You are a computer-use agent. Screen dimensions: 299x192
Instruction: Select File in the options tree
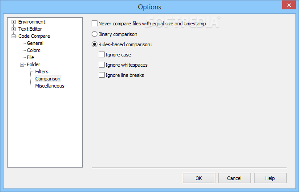[30, 57]
